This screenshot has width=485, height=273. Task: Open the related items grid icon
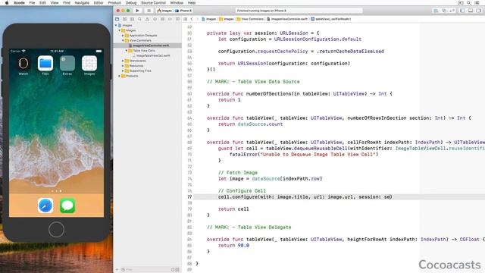(x=185, y=19)
